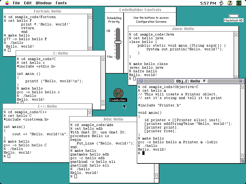Click the 'gcc -o hello hello.c' line
Image resolution: width=246 pixels, height=184 pixels.
pos(38,92)
